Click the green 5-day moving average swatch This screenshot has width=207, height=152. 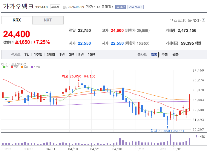click(x=4, y=67)
